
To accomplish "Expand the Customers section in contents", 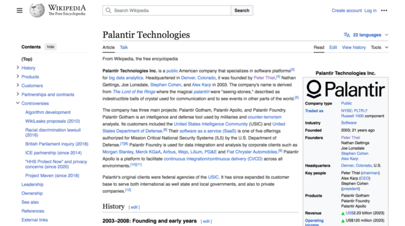I will click(x=17, y=85).
